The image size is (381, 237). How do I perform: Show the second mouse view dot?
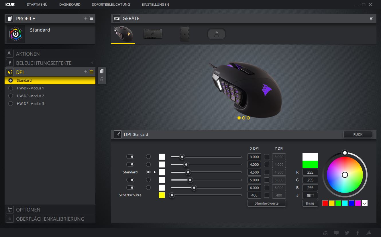[x=243, y=118]
